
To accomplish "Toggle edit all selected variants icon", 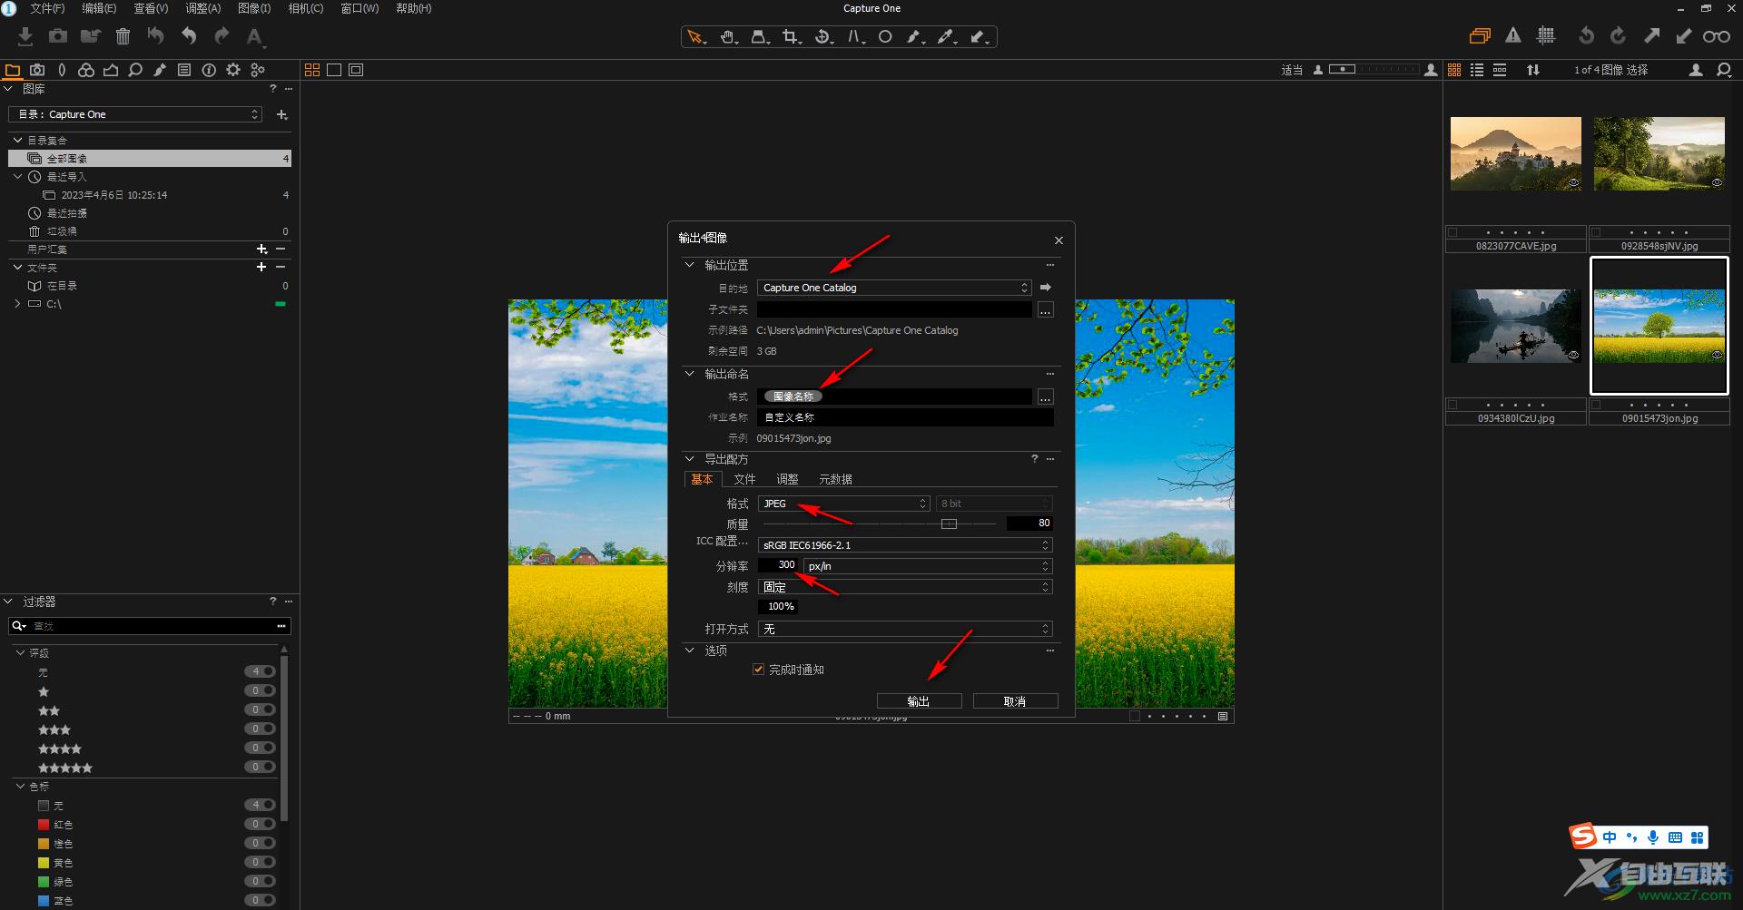I will coord(1480,36).
